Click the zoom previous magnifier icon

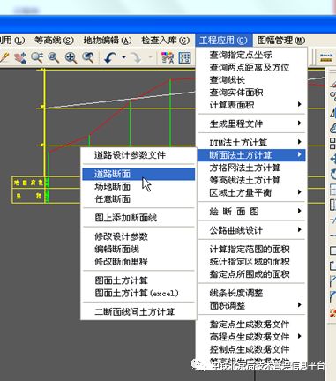click(x=88, y=57)
